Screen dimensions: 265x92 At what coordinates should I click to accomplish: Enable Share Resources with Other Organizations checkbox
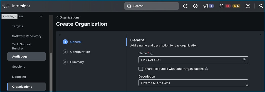(x=140, y=69)
